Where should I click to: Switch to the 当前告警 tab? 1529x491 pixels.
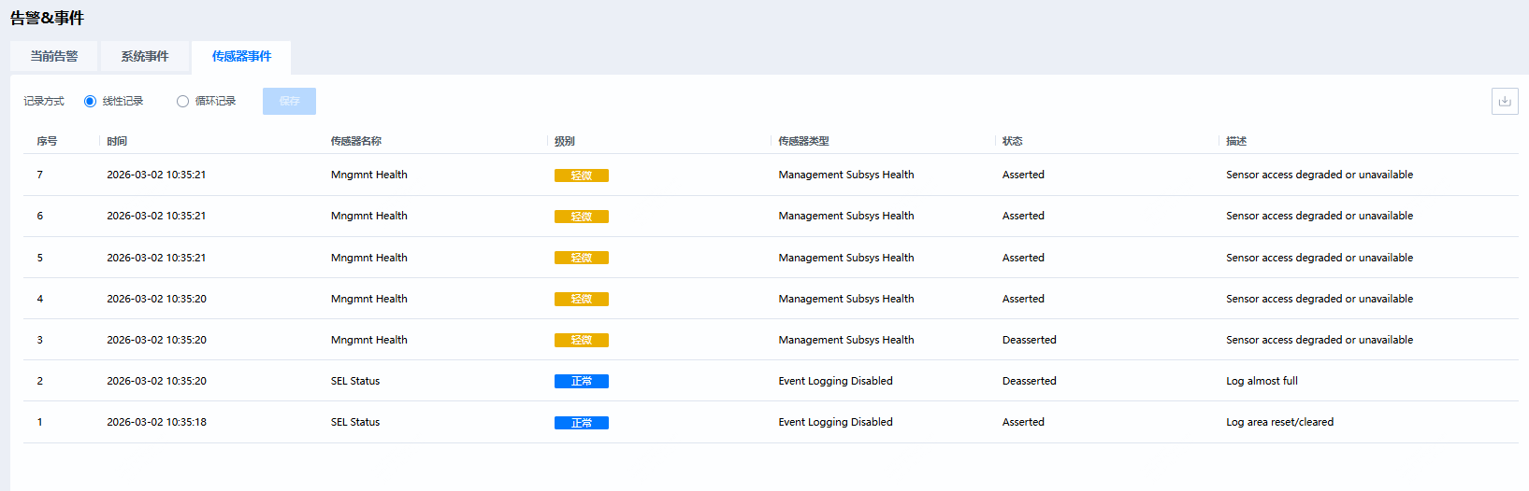pyautogui.click(x=54, y=56)
